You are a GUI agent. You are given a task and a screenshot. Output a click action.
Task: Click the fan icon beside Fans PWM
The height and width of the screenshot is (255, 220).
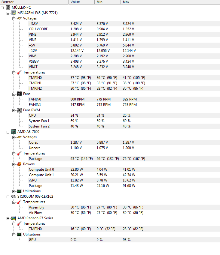point(19,110)
